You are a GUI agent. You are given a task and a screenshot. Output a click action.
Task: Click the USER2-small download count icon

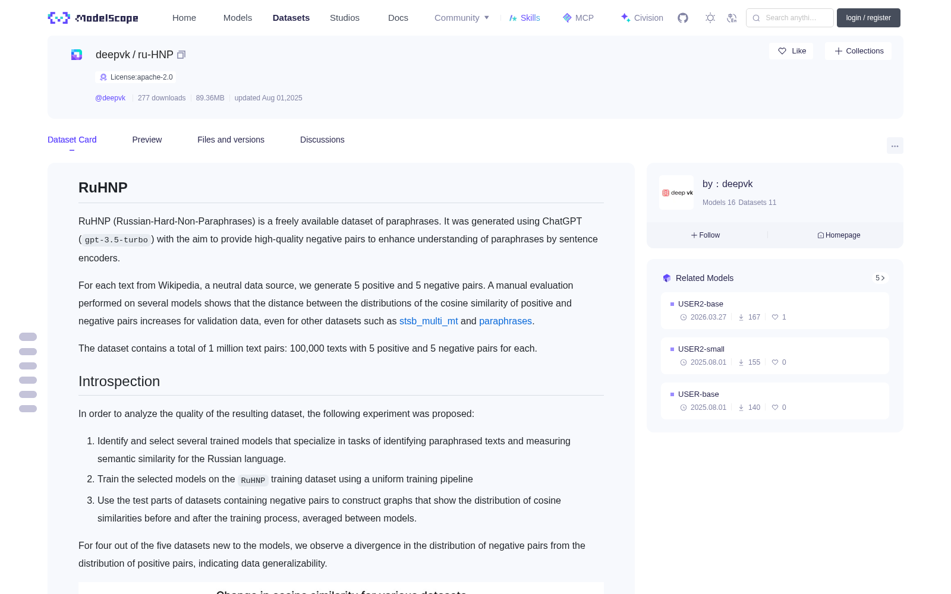[741, 362]
